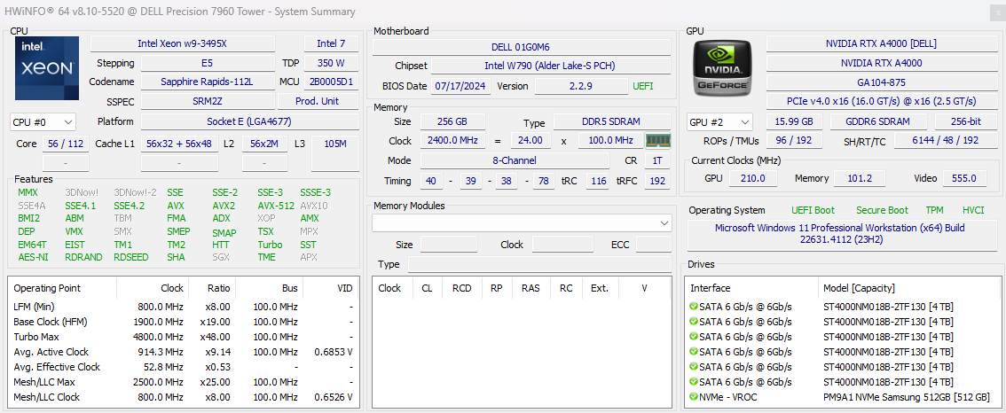Click the Intel 7 process field
Screen dimensions: 1006x413
pyautogui.click(x=331, y=43)
